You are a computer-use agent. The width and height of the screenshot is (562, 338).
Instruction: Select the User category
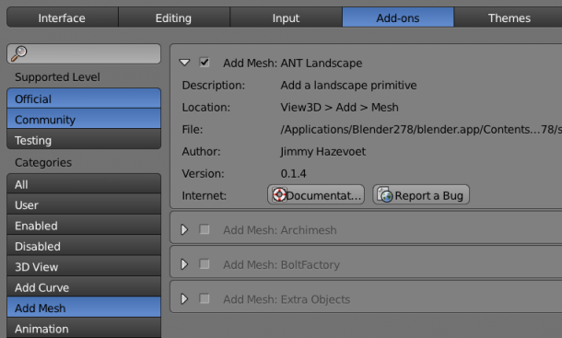(x=84, y=204)
